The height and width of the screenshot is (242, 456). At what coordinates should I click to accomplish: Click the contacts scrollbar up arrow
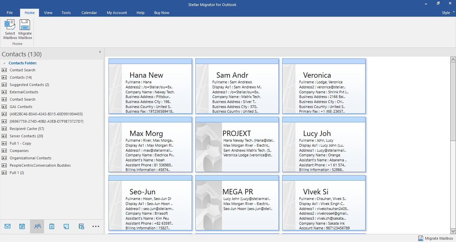click(453, 60)
